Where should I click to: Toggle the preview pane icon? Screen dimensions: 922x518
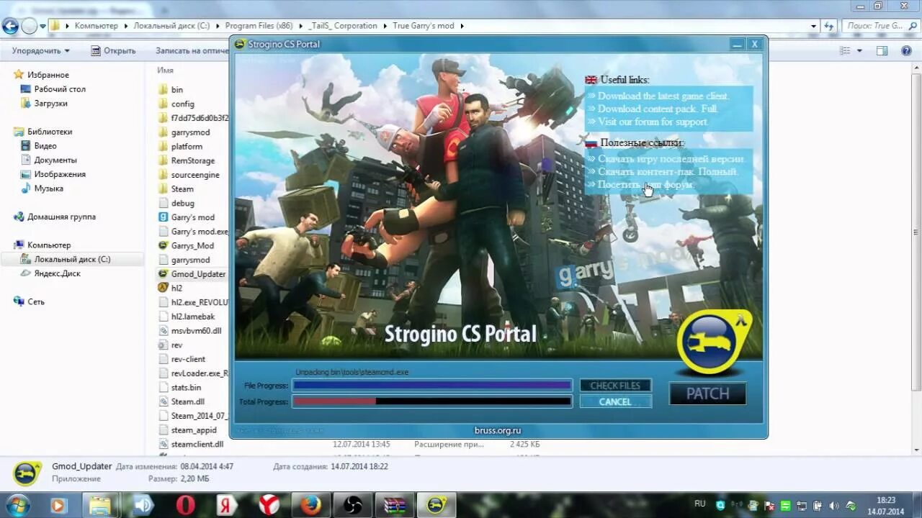(882, 51)
